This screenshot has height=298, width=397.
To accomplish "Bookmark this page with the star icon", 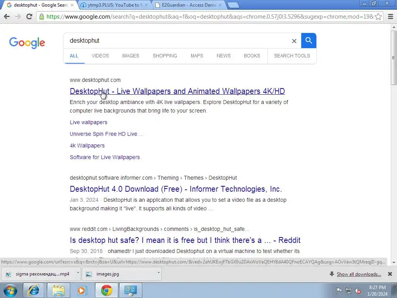I will point(378,17).
